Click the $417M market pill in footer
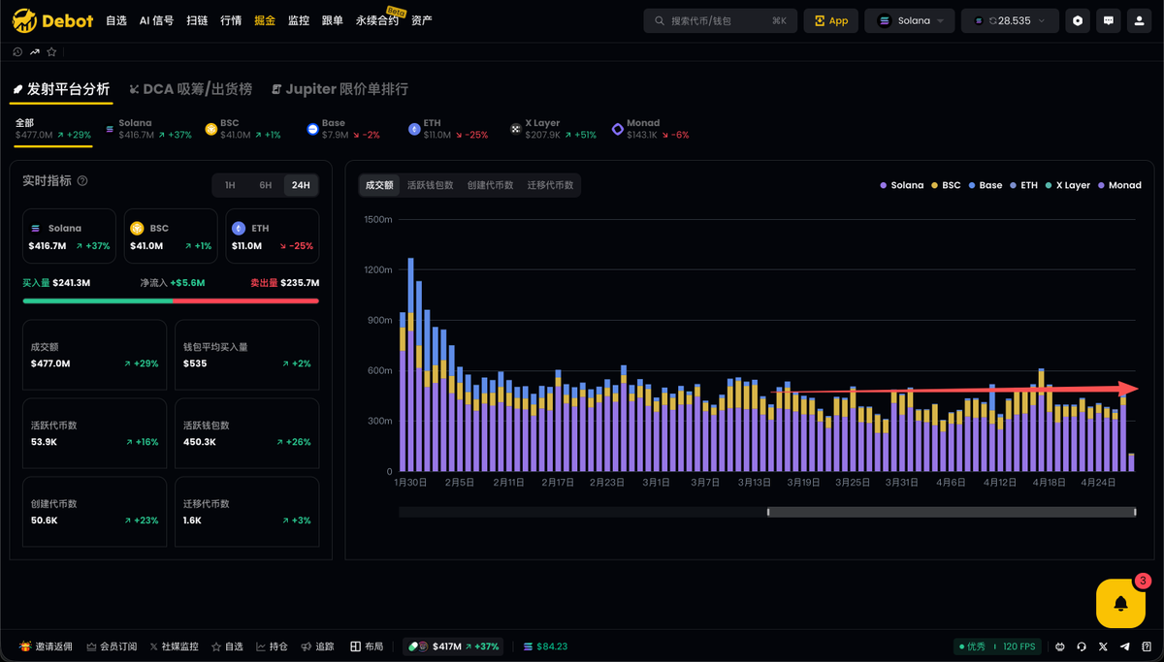This screenshot has height=662, width=1164. click(x=453, y=646)
